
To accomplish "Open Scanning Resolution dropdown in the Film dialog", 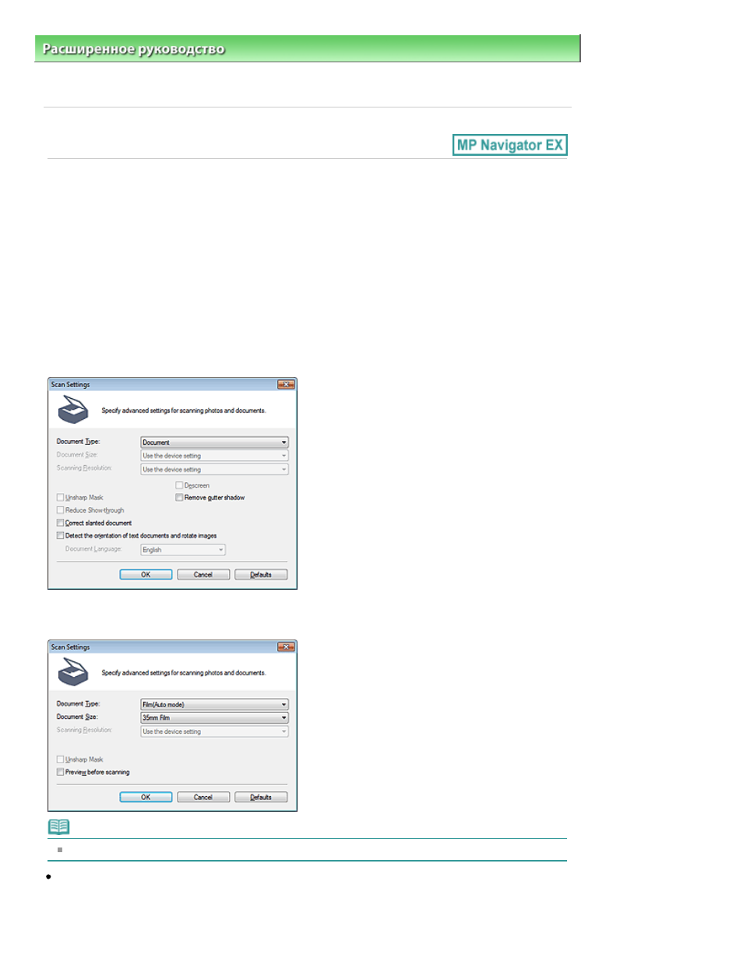I will pos(214,731).
